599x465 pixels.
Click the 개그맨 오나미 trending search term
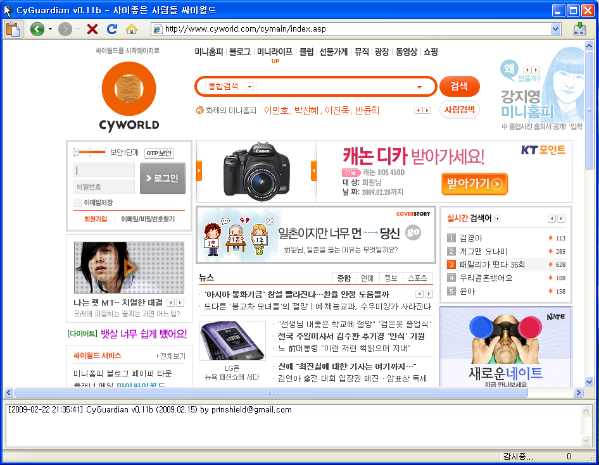(x=483, y=252)
